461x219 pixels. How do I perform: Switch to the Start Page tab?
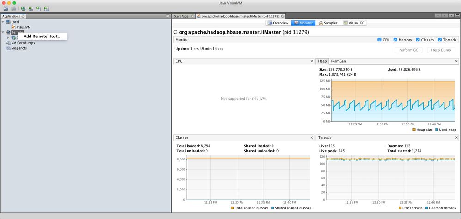(x=181, y=16)
